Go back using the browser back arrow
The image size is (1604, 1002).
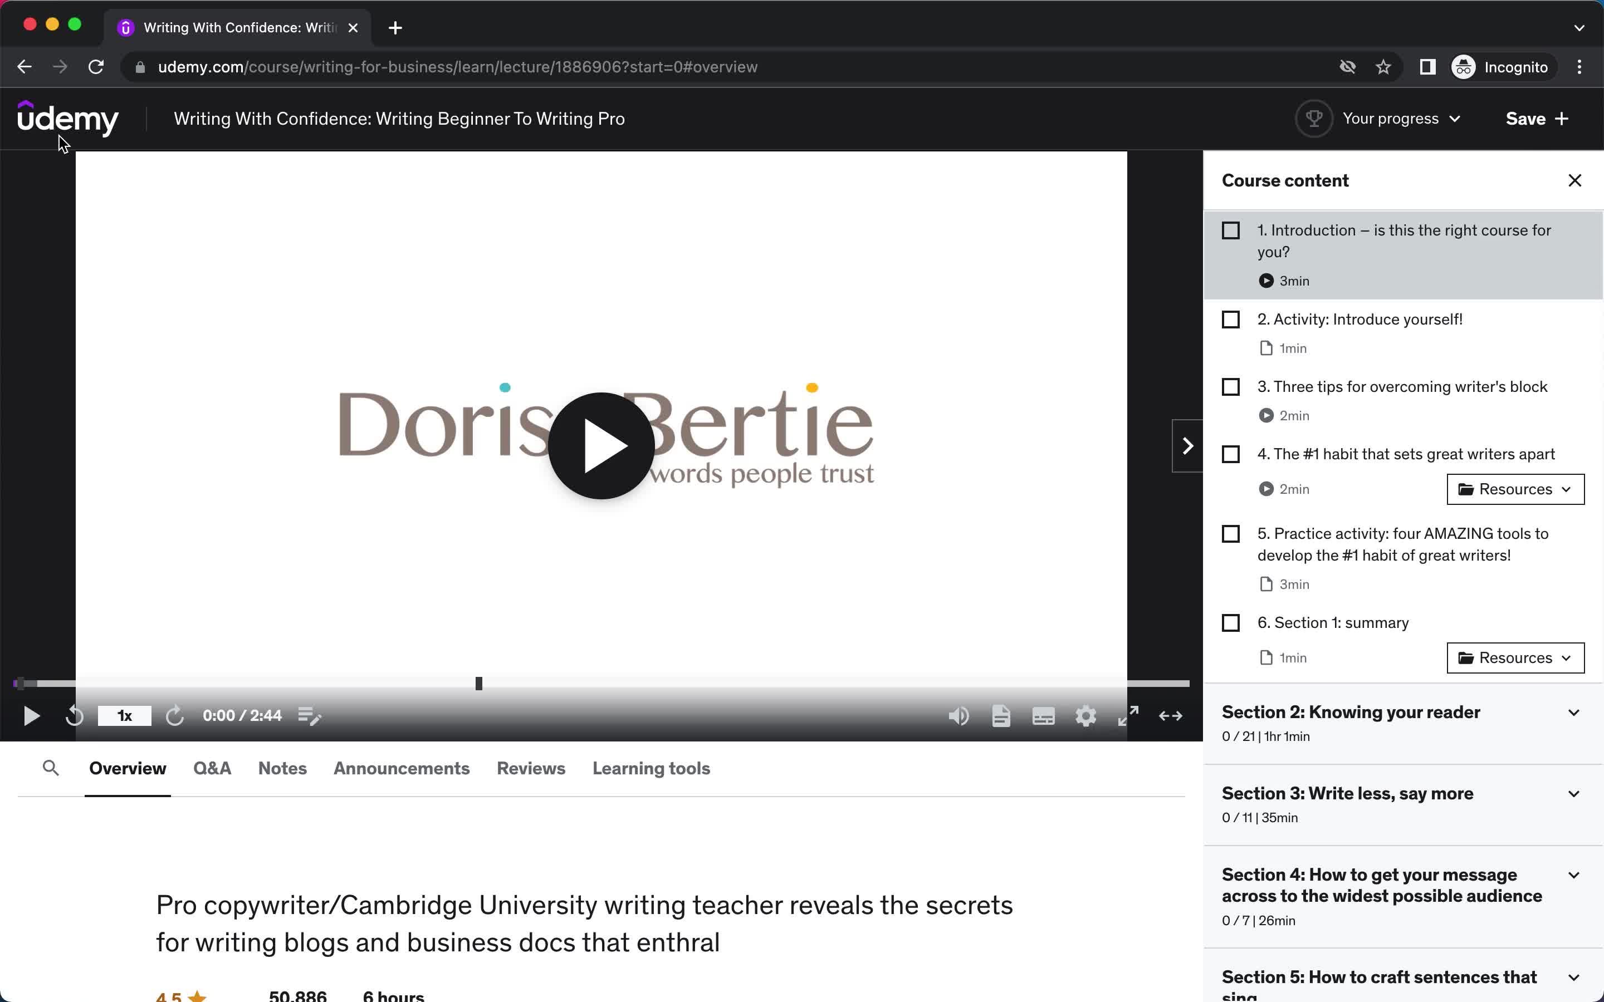[25, 67]
